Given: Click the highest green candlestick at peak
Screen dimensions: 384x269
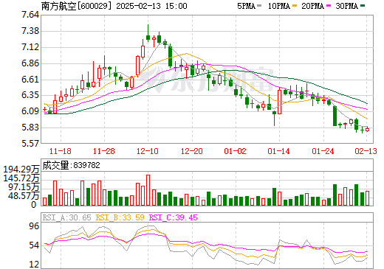Looking at the screenshot, I should [x=148, y=33].
